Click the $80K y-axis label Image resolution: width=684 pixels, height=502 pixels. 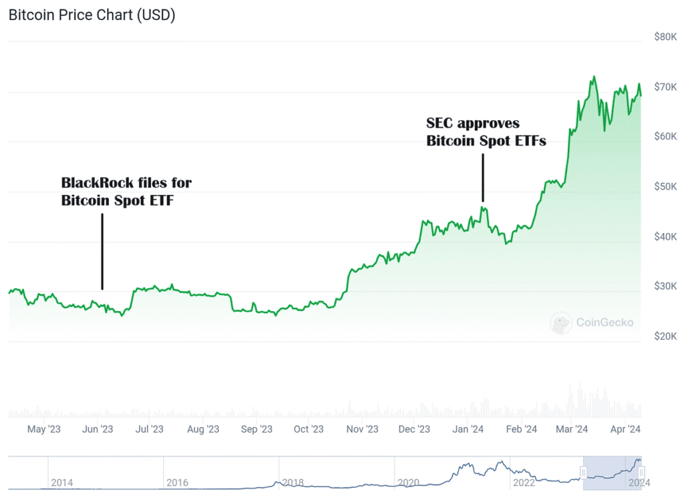tap(665, 37)
